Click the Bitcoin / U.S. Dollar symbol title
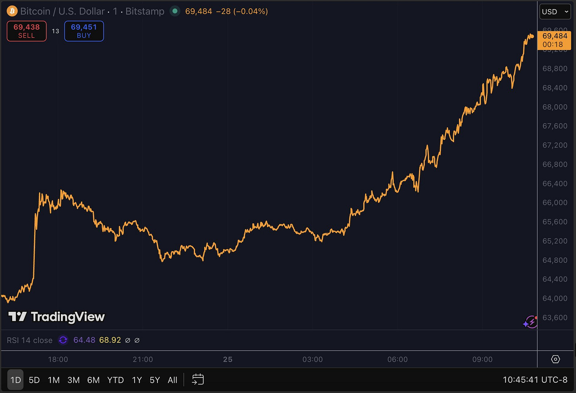 click(x=63, y=11)
